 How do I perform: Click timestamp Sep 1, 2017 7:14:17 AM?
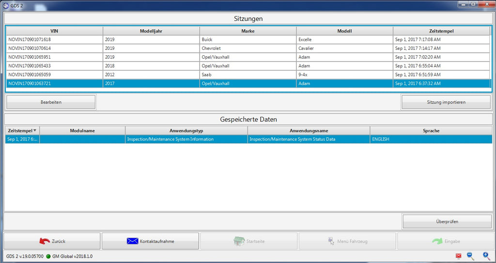(x=442, y=48)
